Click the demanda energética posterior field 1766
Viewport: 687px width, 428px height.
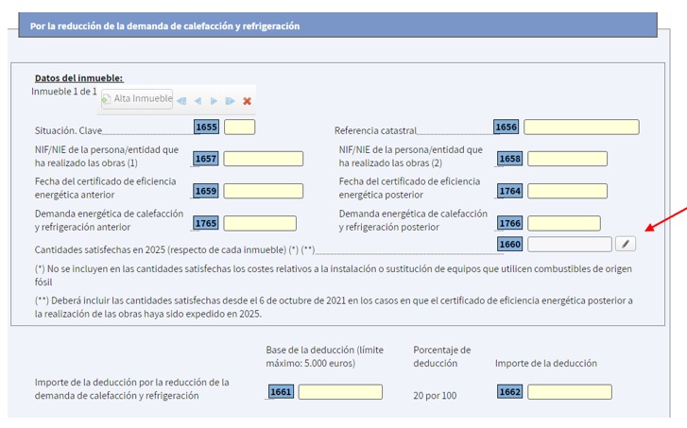tap(563, 224)
